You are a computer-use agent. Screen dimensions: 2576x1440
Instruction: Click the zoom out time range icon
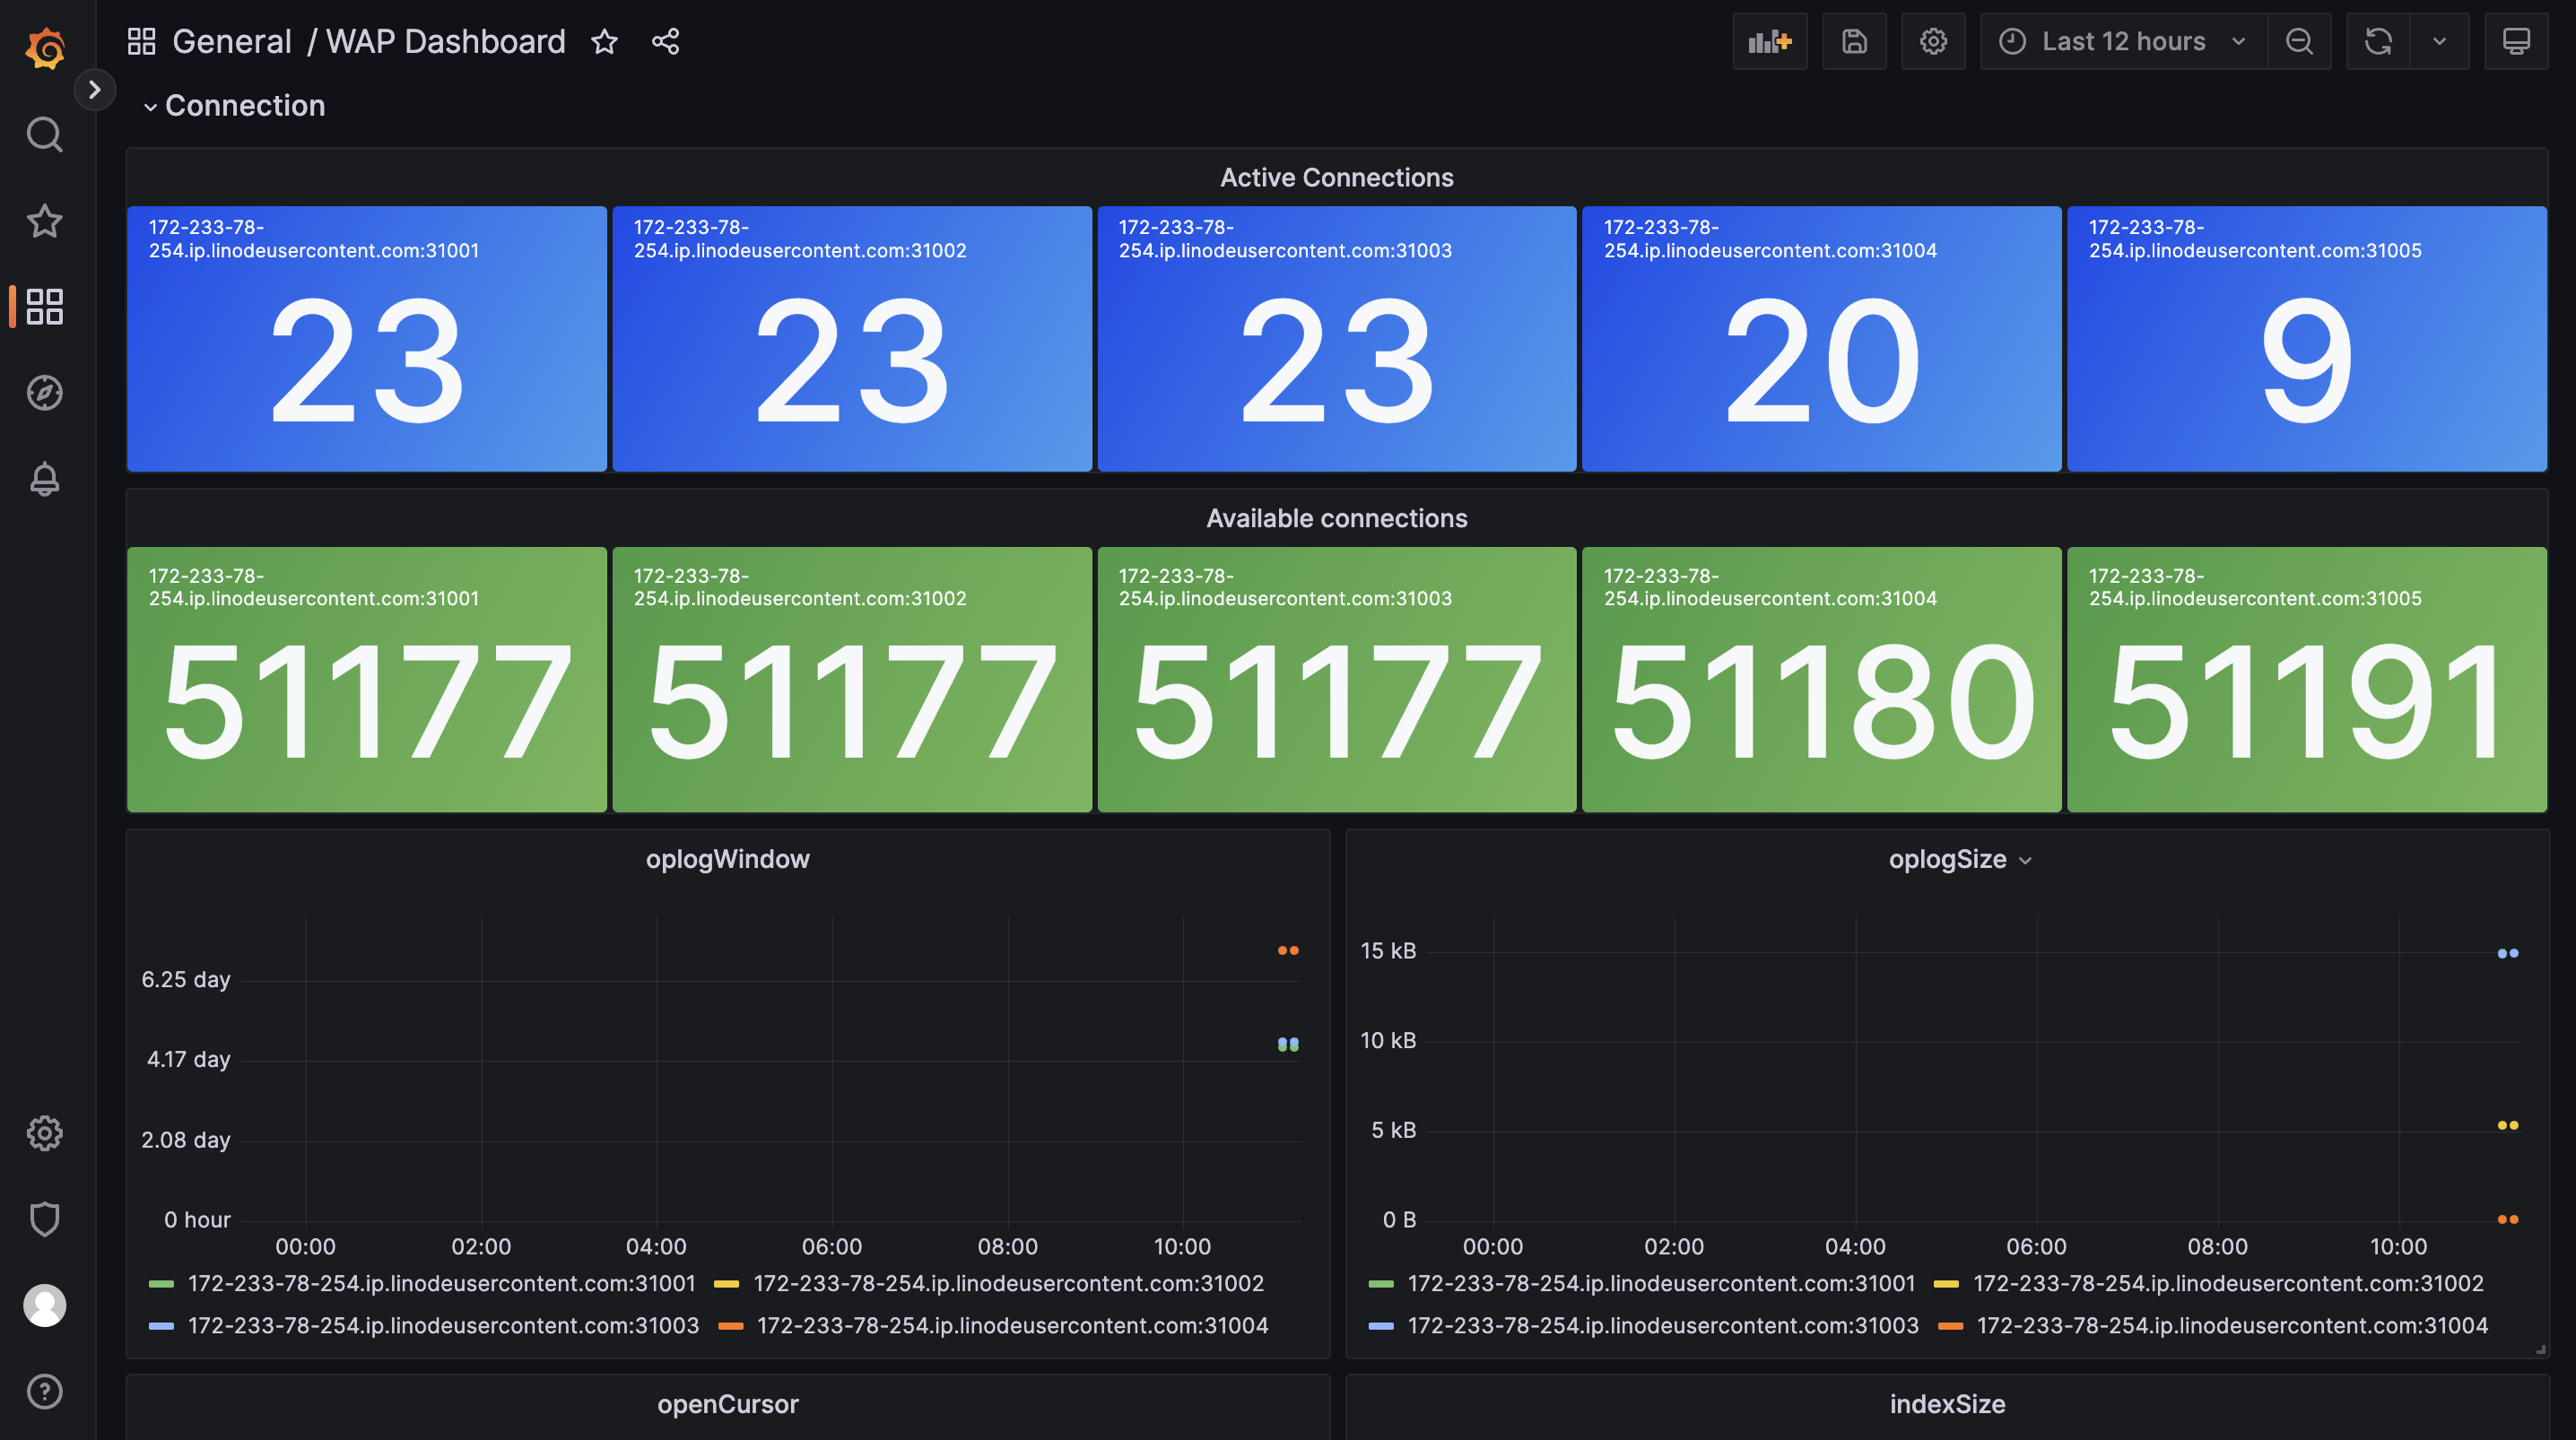pos(2299,41)
